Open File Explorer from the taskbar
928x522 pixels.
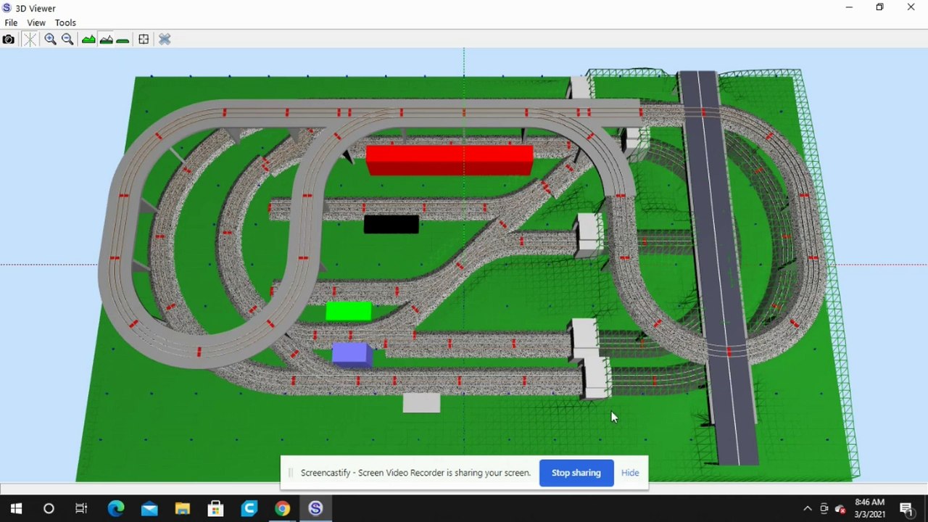pos(182,509)
